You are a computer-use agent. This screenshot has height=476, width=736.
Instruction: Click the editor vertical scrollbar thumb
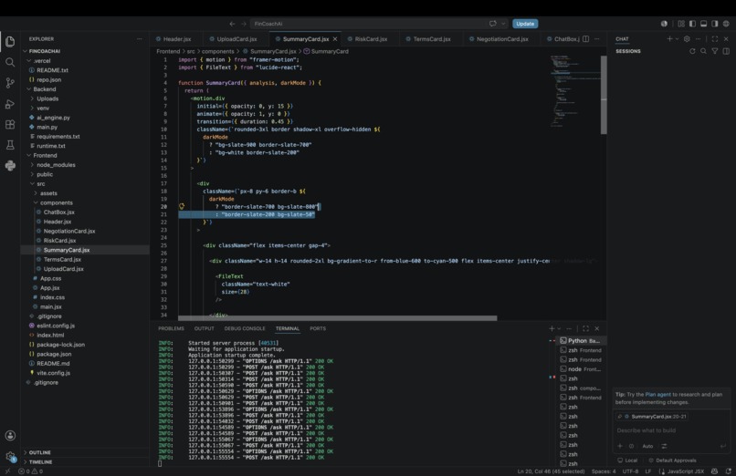click(604, 95)
